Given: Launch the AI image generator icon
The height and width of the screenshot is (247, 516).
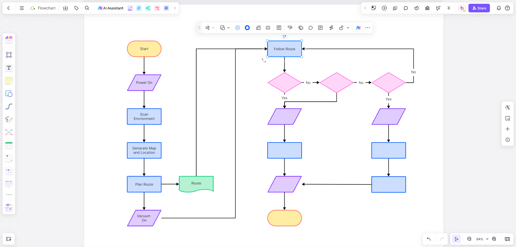Looking at the screenshot, I should pyautogui.click(x=130, y=8).
